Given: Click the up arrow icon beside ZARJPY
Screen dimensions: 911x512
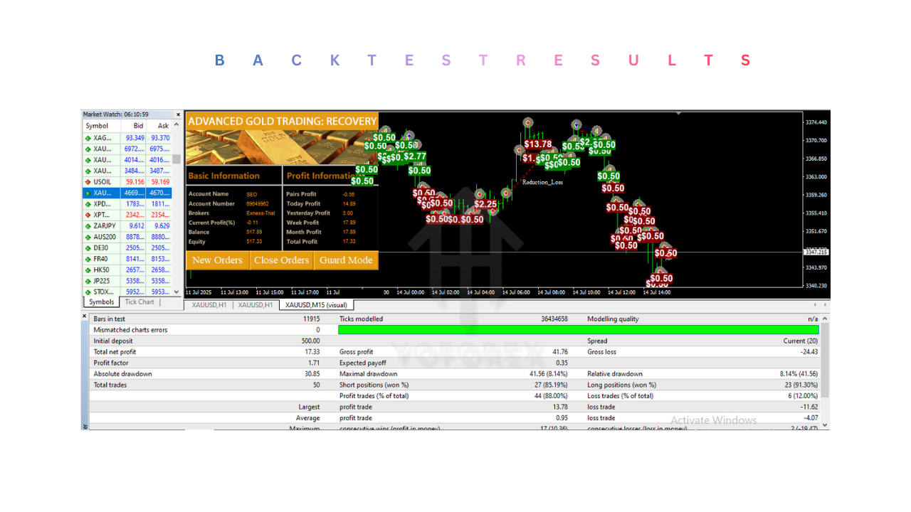Looking at the screenshot, I should (x=88, y=225).
